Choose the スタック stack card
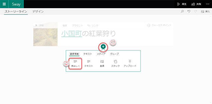The image size is (212, 104). [x=115, y=64]
